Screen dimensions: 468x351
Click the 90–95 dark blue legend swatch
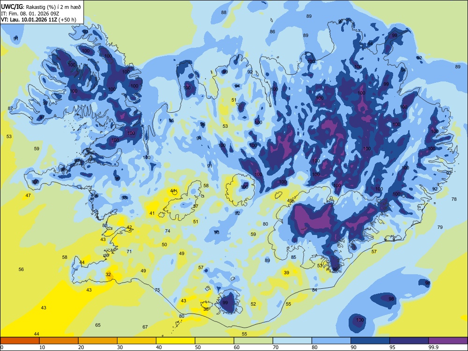[370, 341]
